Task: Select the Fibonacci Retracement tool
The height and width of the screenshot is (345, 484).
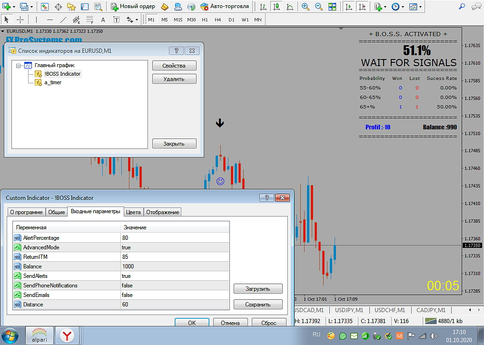Action: [89, 20]
